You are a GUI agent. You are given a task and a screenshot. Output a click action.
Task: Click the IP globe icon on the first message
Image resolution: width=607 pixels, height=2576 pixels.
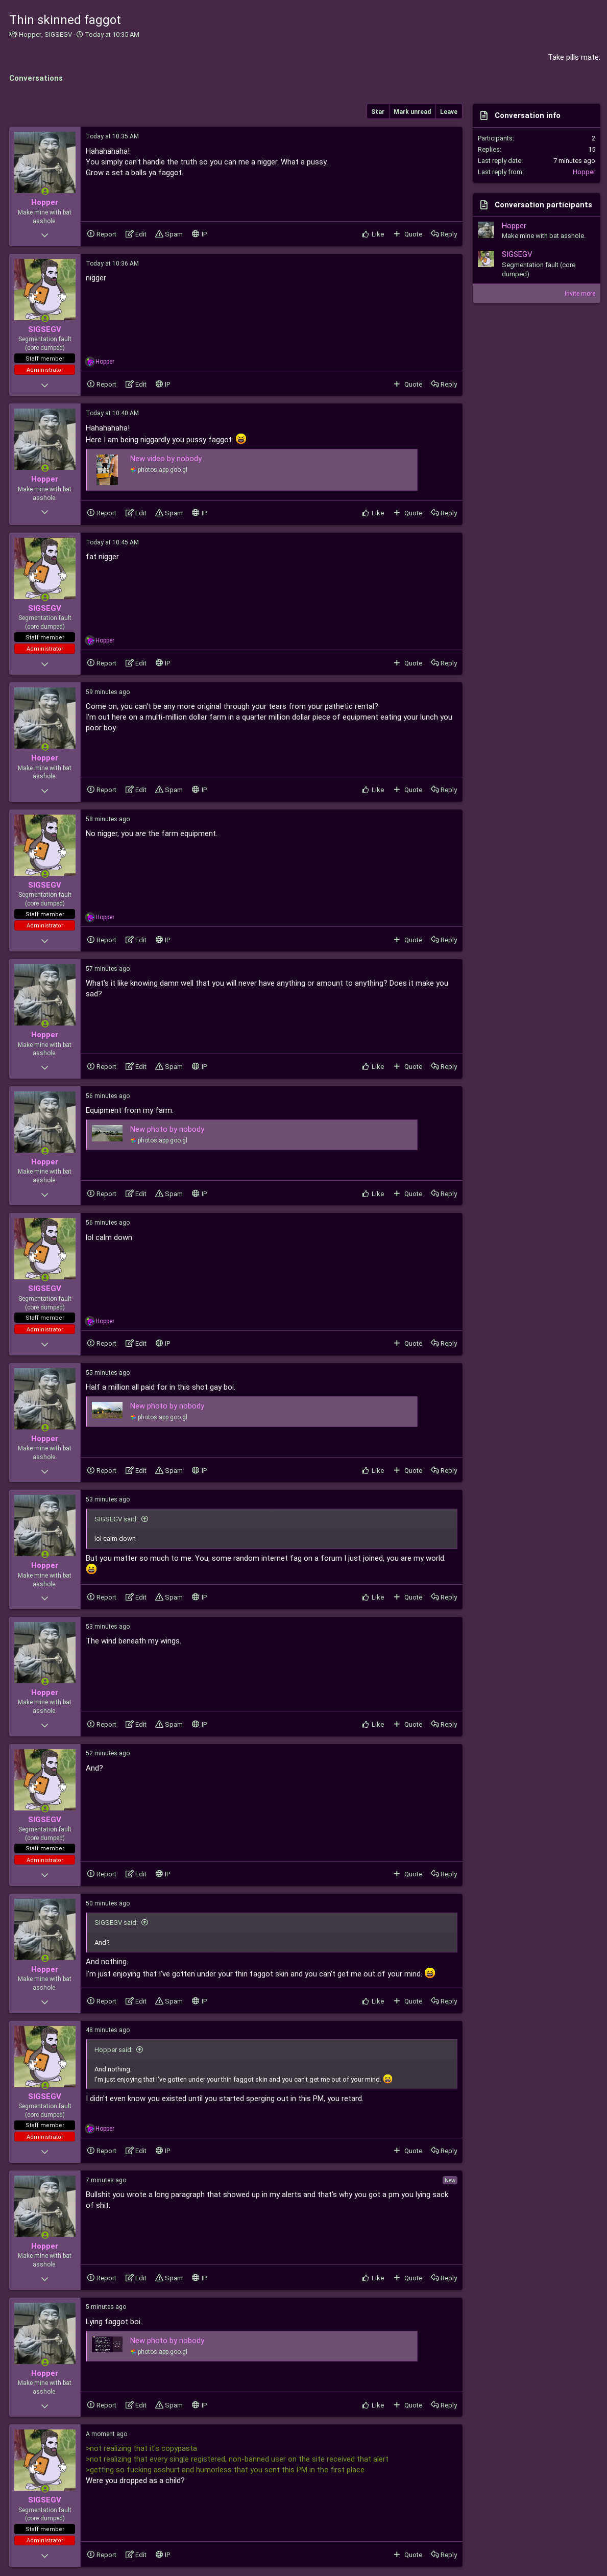pyautogui.click(x=195, y=234)
